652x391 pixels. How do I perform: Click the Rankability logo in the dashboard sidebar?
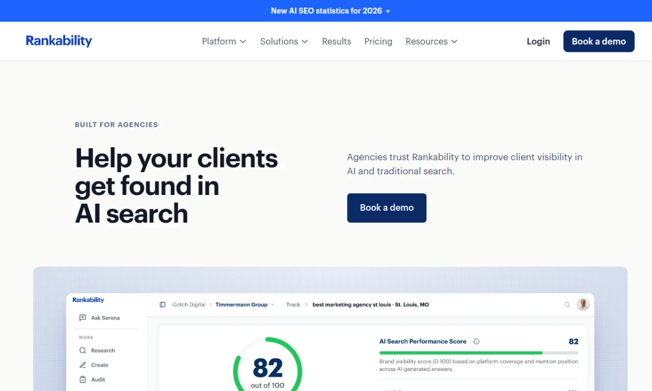[88, 300]
